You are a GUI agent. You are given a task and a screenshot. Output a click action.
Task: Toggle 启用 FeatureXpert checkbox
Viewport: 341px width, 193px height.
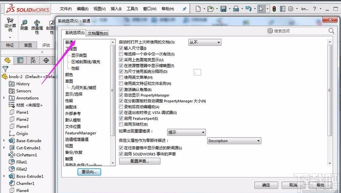click(x=121, y=119)
